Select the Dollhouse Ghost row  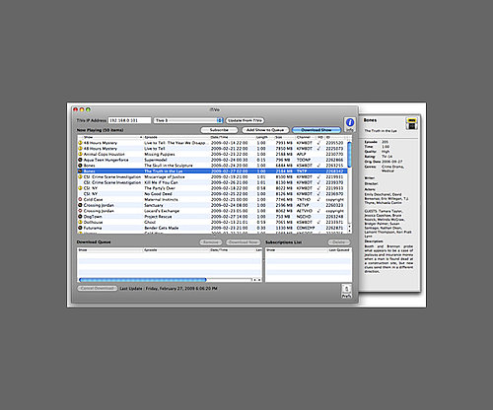click(212, 223)
